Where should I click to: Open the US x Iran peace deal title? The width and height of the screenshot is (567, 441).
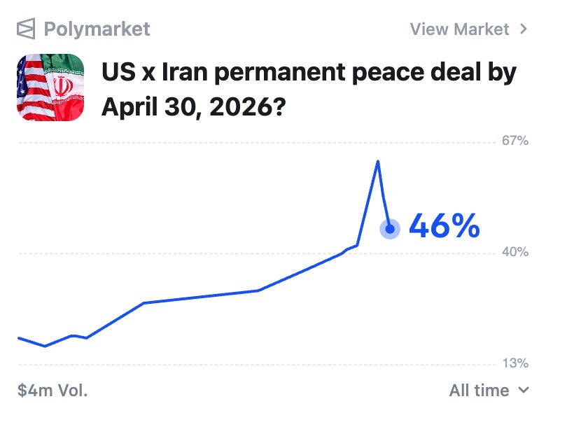point(309,89)
